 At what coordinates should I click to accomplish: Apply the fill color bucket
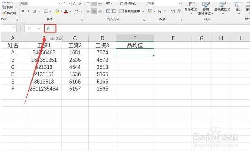click(x=57, y=11)
